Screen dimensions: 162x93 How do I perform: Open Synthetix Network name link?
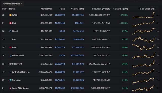[x=21, y=72]
